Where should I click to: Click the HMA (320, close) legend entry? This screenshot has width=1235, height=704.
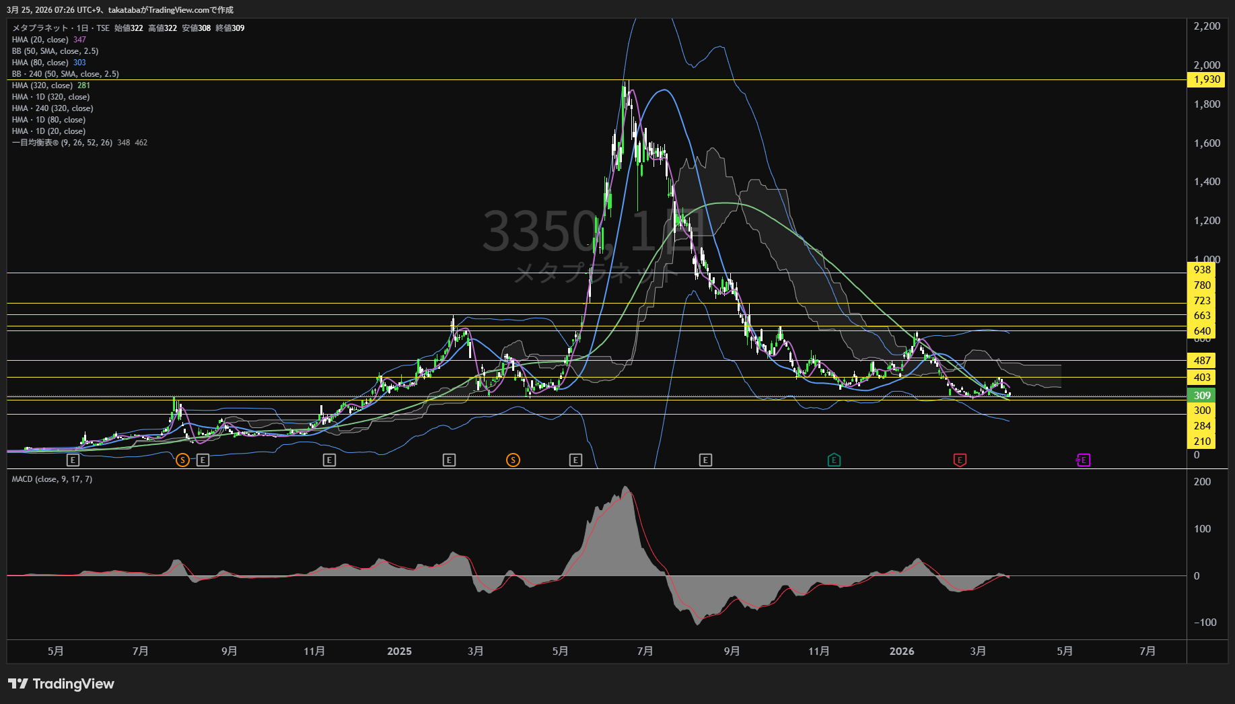point(42,85)
